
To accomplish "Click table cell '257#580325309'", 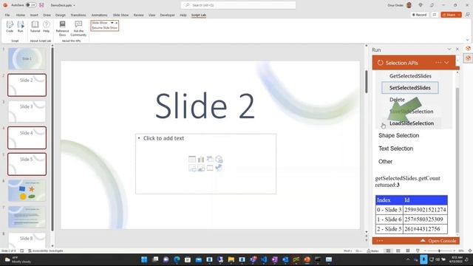I will (425, 219).
